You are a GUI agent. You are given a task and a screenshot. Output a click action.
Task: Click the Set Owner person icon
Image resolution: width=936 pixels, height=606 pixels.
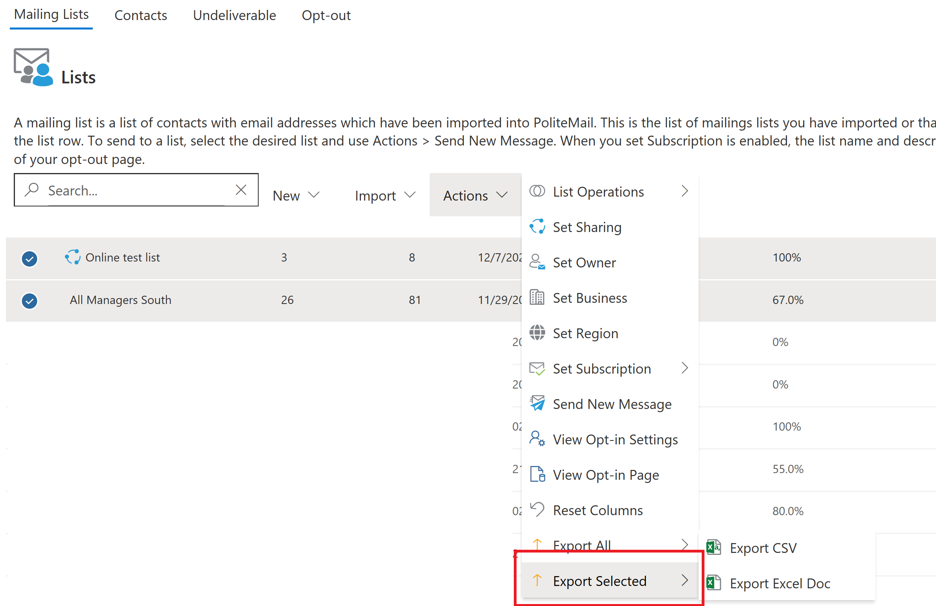pos(537,262)
